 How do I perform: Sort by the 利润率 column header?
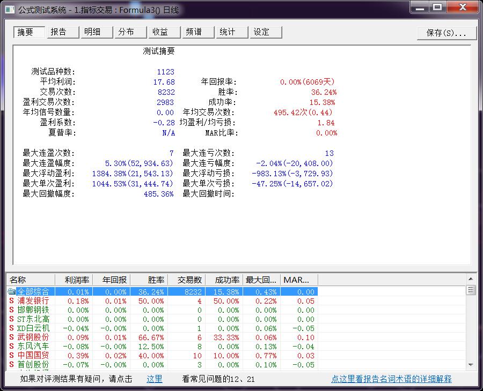click(74, 280)
